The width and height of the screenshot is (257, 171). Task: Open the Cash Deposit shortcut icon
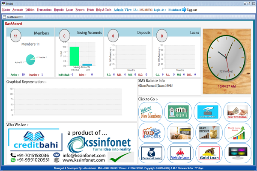pyautogui.click(x=208, y=112)
